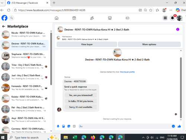Open the Facebook menu grid icon
186x140 pixels.
click(x=165, y=18)
